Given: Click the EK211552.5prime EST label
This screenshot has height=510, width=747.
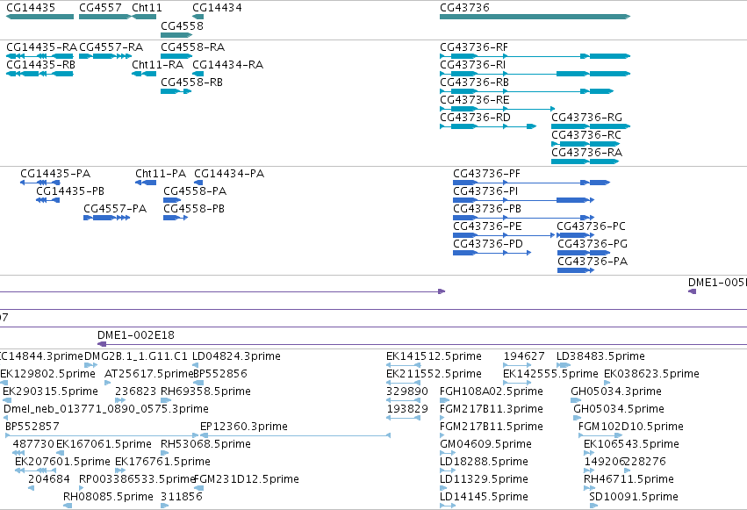Looking at the screenshot, I should point(434,374).
